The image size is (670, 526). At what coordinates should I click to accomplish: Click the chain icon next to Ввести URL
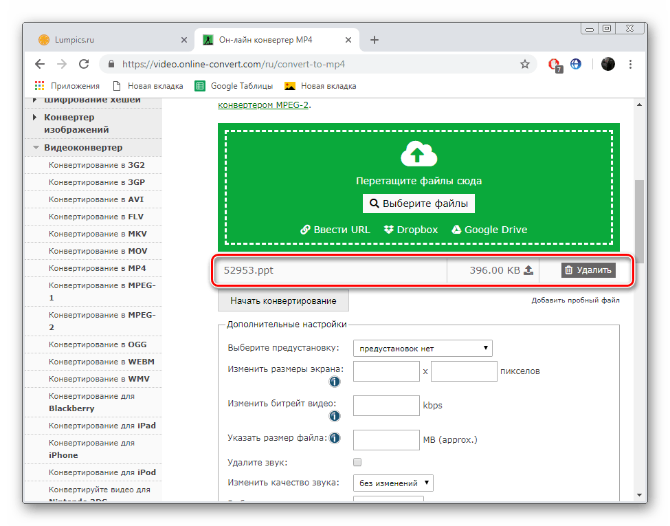coord(304,230)
